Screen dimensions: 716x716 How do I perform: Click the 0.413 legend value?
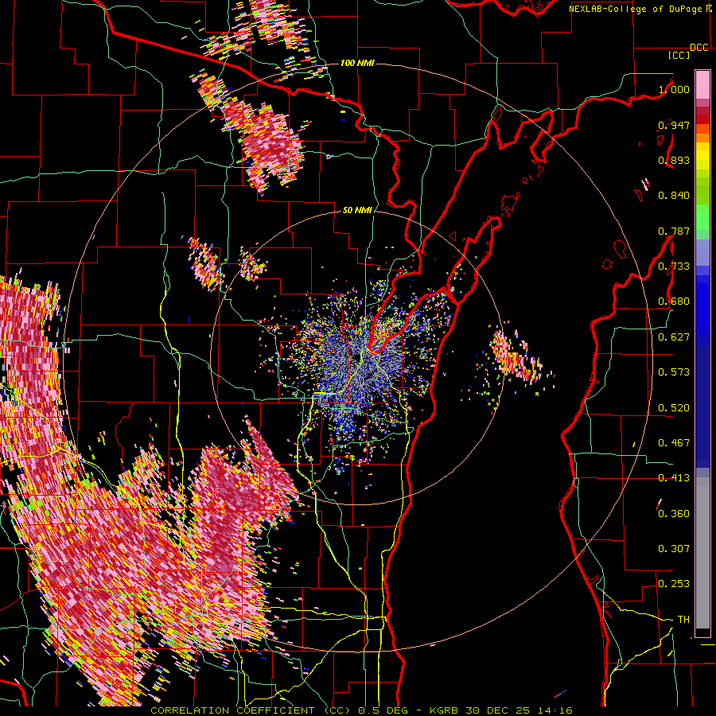coord(674,478)
